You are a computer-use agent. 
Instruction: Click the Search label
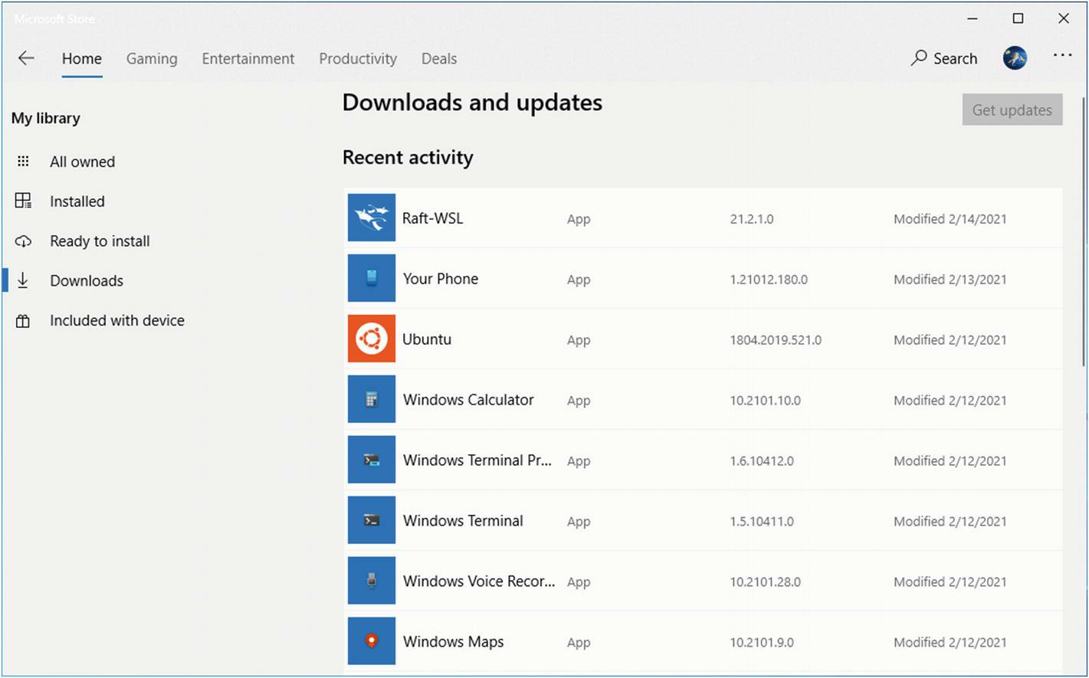tap(955, 59)
